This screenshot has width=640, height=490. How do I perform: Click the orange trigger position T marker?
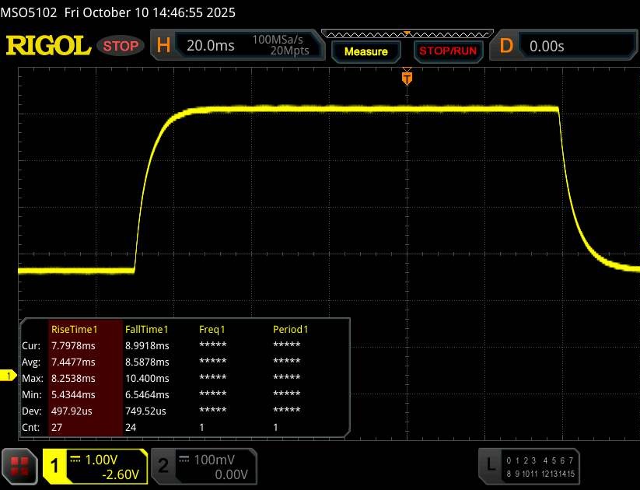[406, 78]
